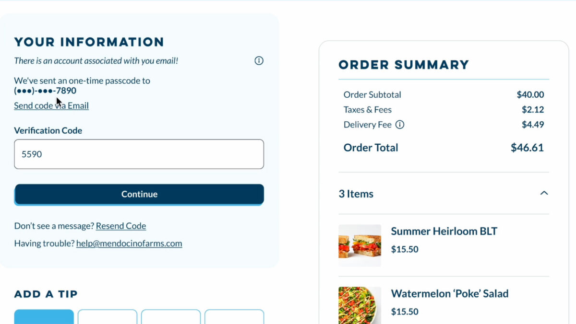The width and height of the screenshot is (576, 324).
Task: Collapse the items list using the chevron
Action: click(x=544, y=193)
